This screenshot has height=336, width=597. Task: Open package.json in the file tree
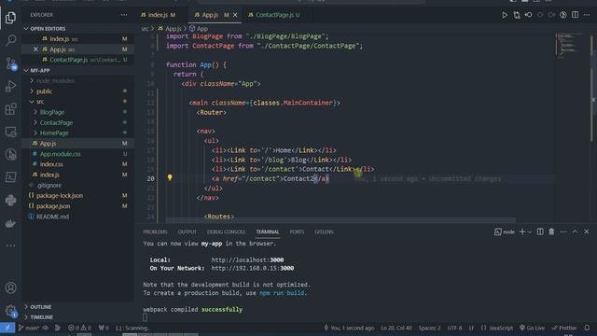point(53,206)
